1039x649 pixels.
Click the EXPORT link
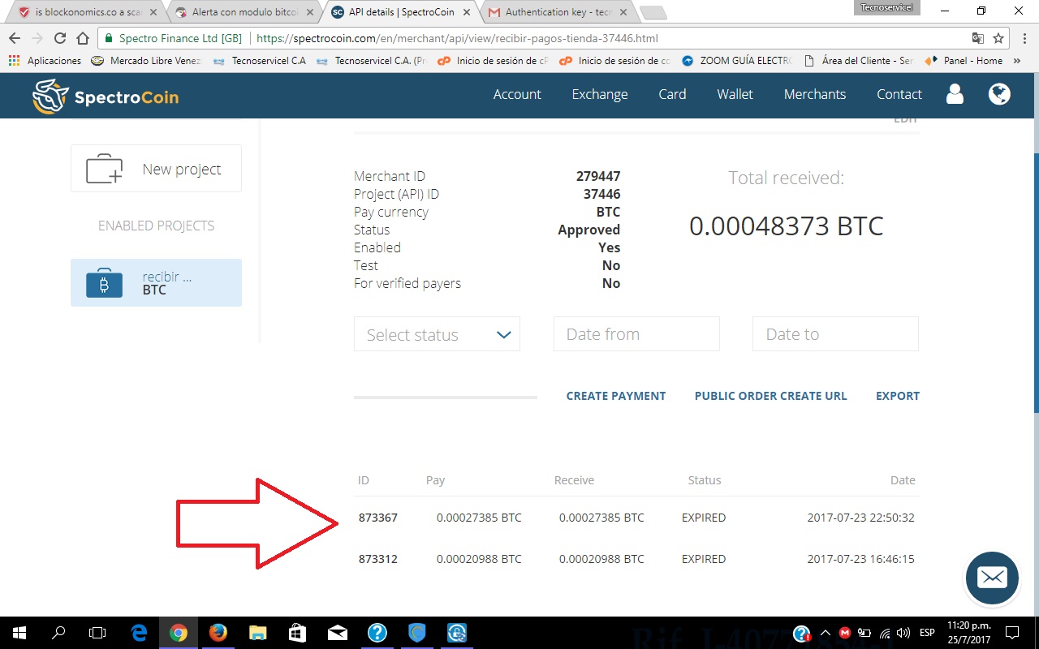[x=898, y=396]
